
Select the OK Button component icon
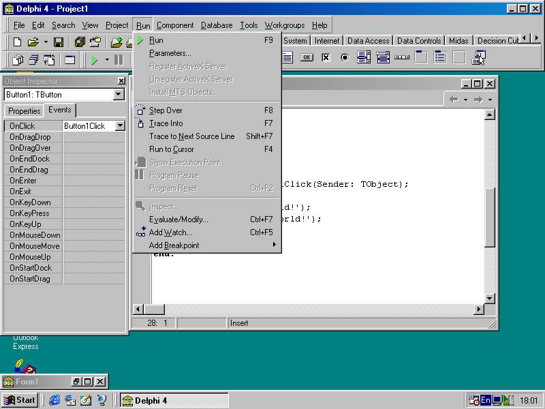(307, 57)
